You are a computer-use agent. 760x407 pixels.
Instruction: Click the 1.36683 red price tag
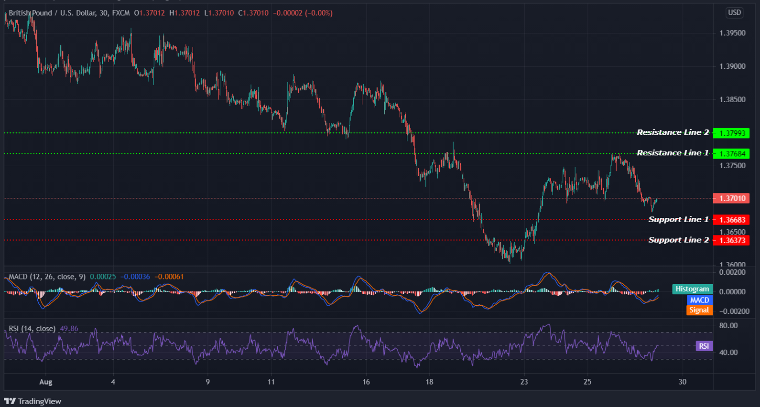pos(731,220)
